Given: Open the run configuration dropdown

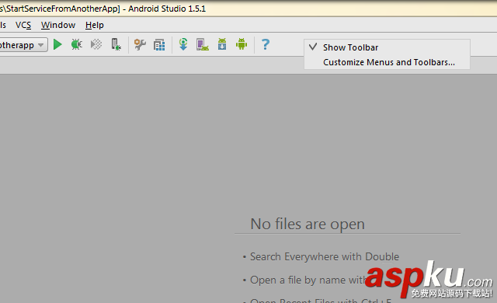Looking at the screenshot, I should point(23,45).
